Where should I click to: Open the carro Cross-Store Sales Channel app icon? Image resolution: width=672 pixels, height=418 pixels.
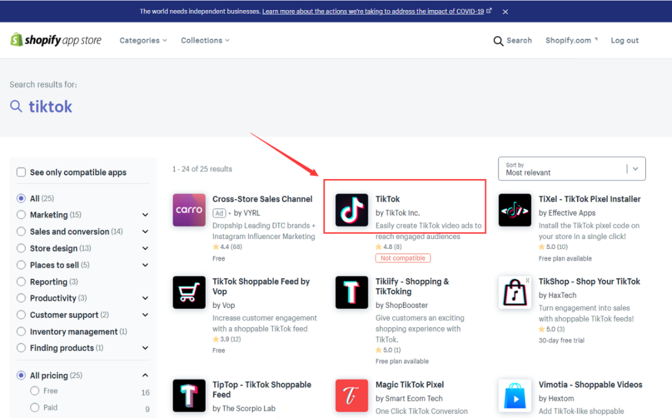189,210
